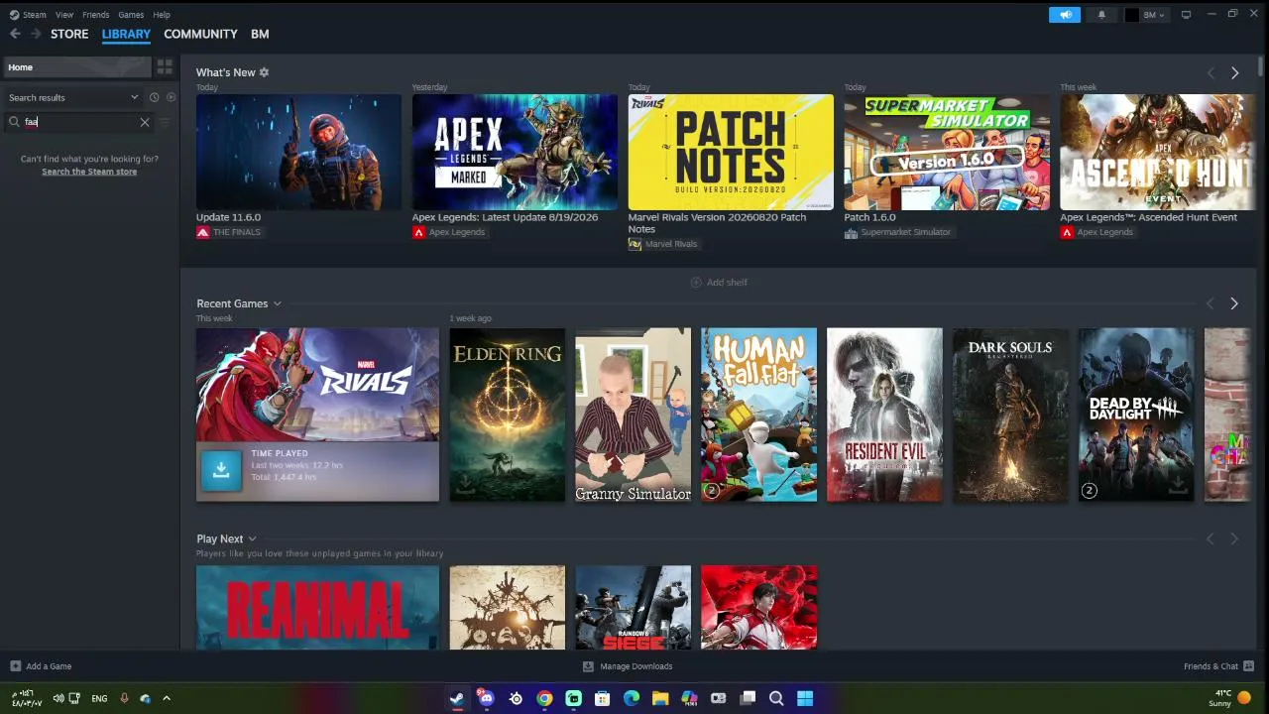1269x714 pixels.
Task: Open Microsoft Edge from the taskbar
Action: (632, 698)
